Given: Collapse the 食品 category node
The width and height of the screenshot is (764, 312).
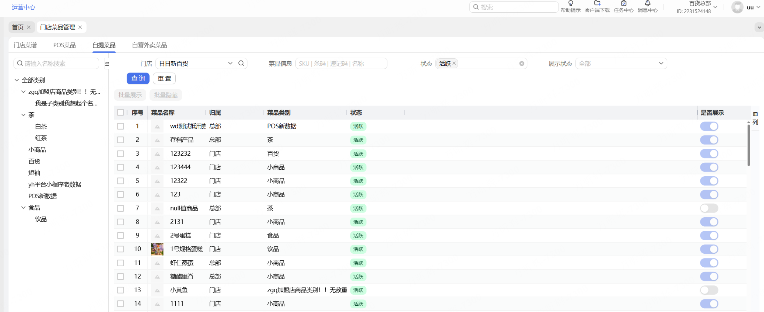Looking at the screenshot, I should (23, 208).
